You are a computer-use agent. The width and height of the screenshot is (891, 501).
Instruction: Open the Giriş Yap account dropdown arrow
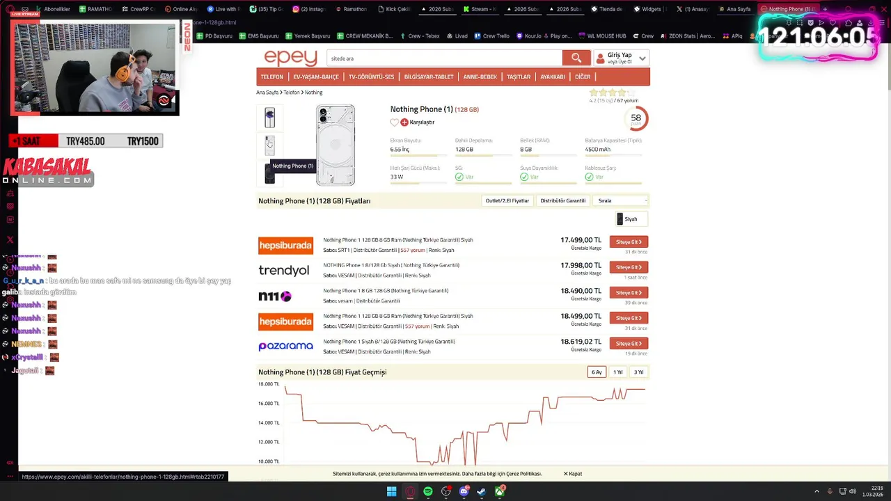click(642, 58)
